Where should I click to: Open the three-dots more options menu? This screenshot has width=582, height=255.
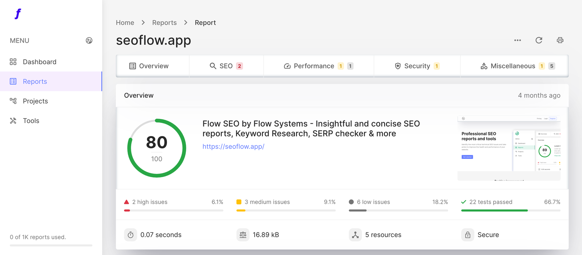click(x=517, y=40)
